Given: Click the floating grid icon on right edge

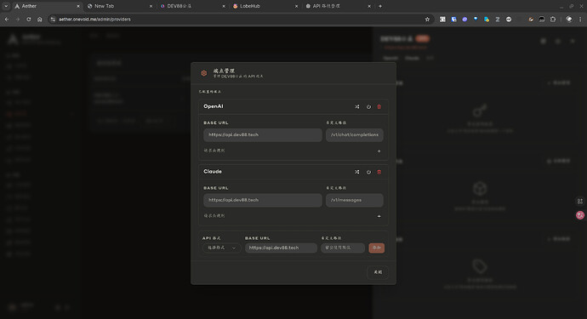Looking at the screenshot, I should [x=580, y=202].
